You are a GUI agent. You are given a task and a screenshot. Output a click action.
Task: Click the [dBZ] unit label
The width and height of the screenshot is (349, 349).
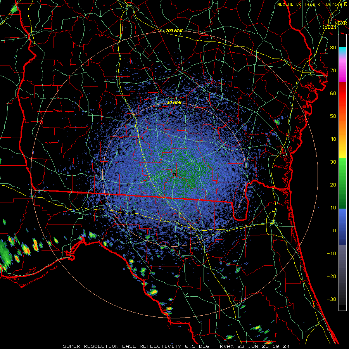tap(329, 27)
